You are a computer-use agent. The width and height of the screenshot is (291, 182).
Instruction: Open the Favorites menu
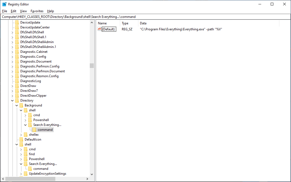(x=37, y=11)
